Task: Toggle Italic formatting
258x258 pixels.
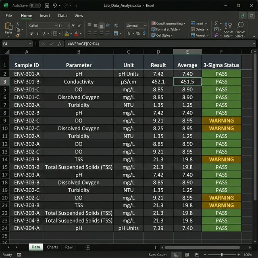Action: point(37,33)
